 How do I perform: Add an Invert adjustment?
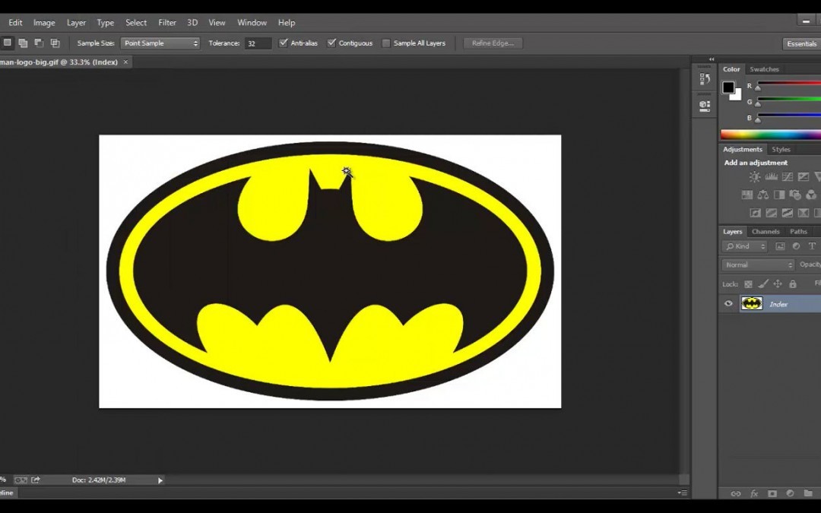[755, 213]
